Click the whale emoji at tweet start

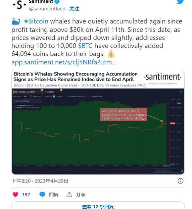pos(16,21)
